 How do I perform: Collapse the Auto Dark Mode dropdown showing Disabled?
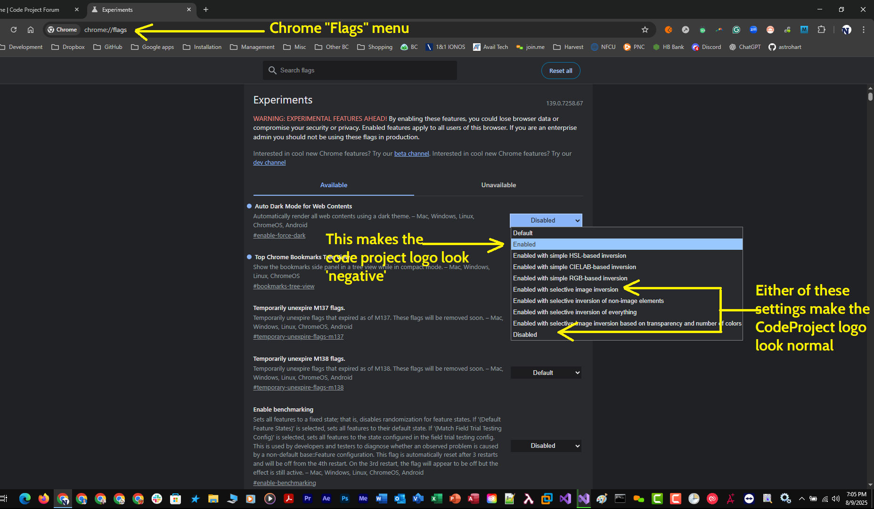pyautogui.click(x=546, y=220)
